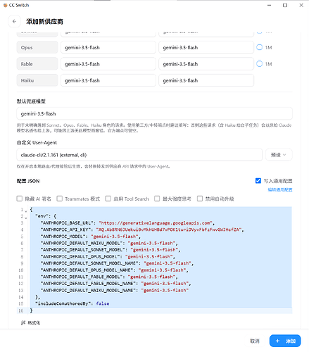The width and height of the screenshot is (309, 352).
Task: Click the CC Switch app icon
Action: tap(5, 5)
